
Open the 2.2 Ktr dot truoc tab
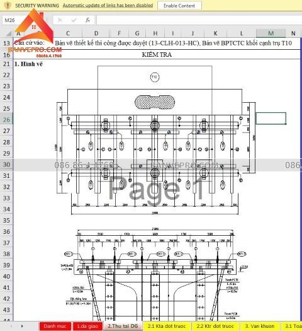point(215,326)
